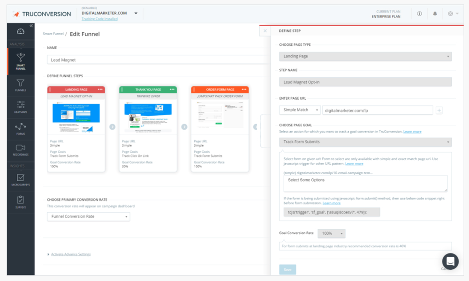Open Choose Page Type dropdown
The width and height of the screenshot is (469, 281).
pyautogui.click(x=365, y=57)
